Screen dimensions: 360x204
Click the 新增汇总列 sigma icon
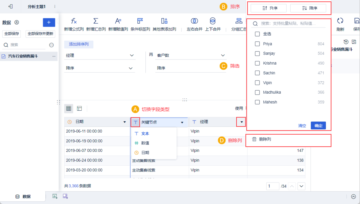(96, 21)
